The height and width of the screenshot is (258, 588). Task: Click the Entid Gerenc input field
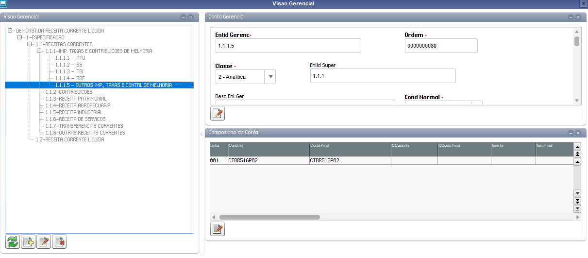[x=288, y=46]
